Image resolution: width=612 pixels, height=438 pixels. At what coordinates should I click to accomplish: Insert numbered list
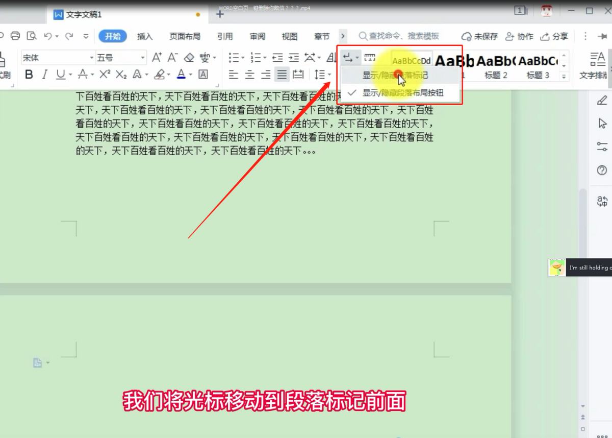pyautogui.click(x=256, y=57)
